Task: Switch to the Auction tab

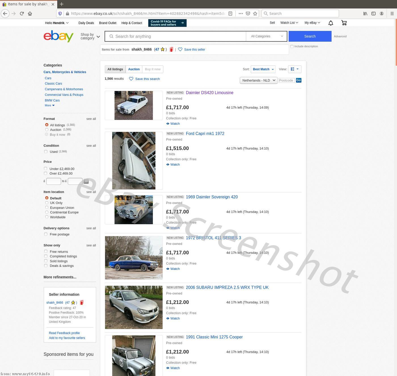Action: click(x=134, y=69)
